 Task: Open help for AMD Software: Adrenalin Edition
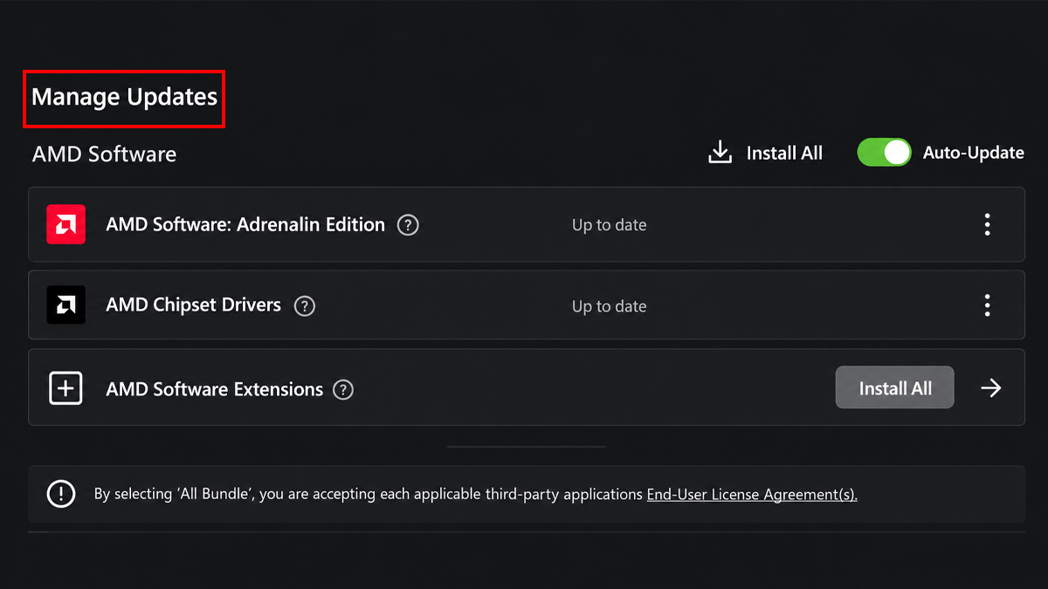pos(408,225)
